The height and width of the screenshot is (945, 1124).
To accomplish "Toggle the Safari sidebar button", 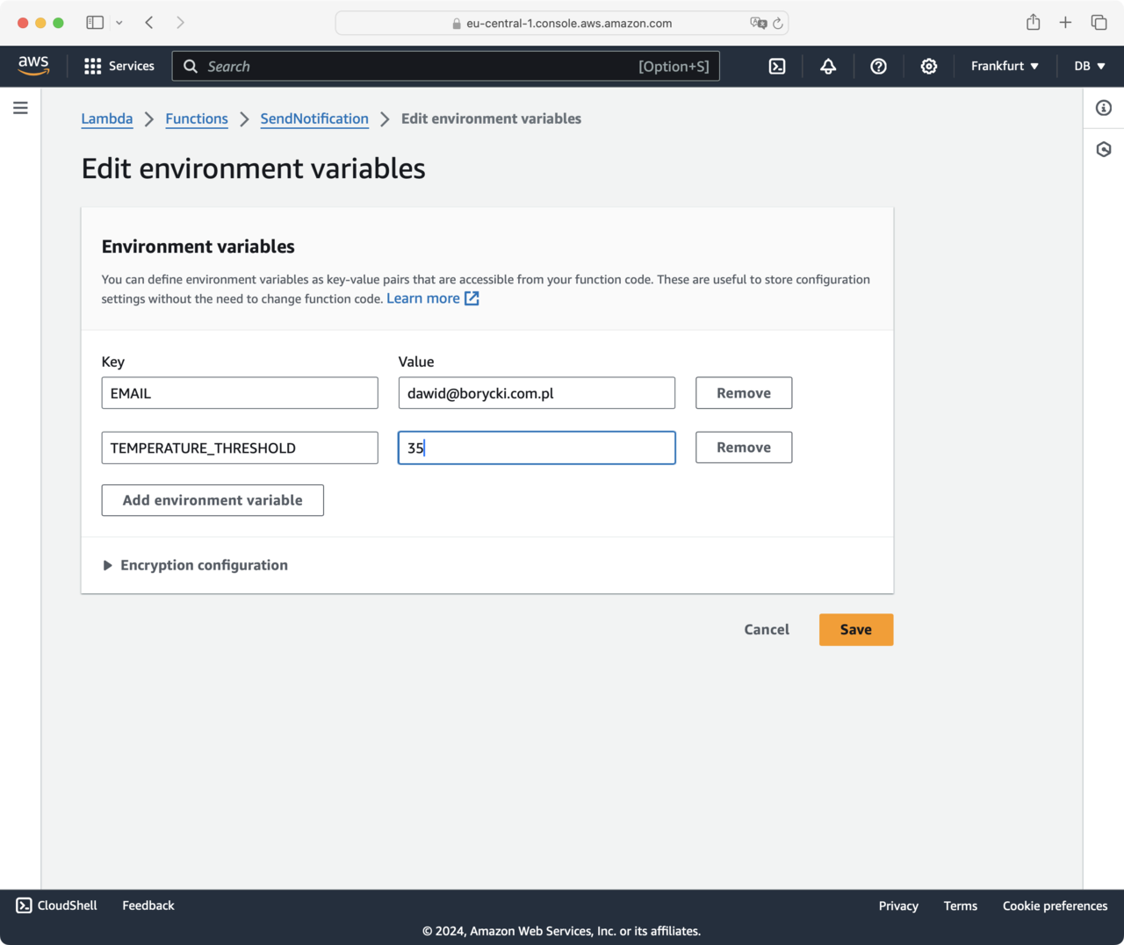I will pyautogui.click(x=95, y=23).
